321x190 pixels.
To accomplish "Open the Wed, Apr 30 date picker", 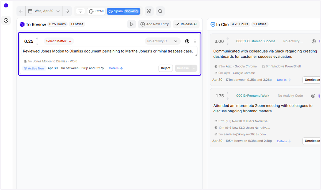I will click(44, 11).
